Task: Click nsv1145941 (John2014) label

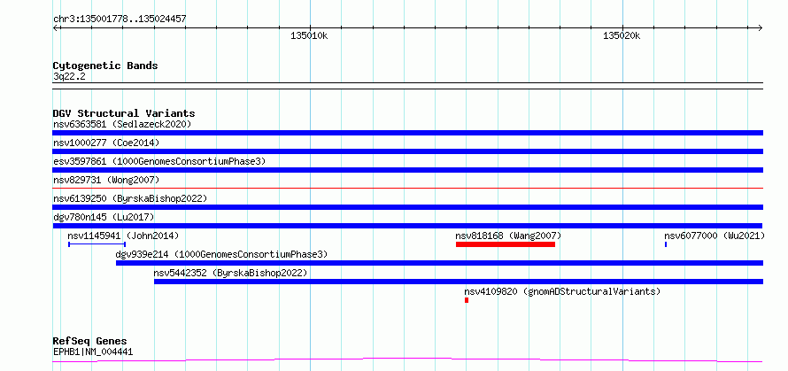Action: pyautogui.click(x=123, y=236)
